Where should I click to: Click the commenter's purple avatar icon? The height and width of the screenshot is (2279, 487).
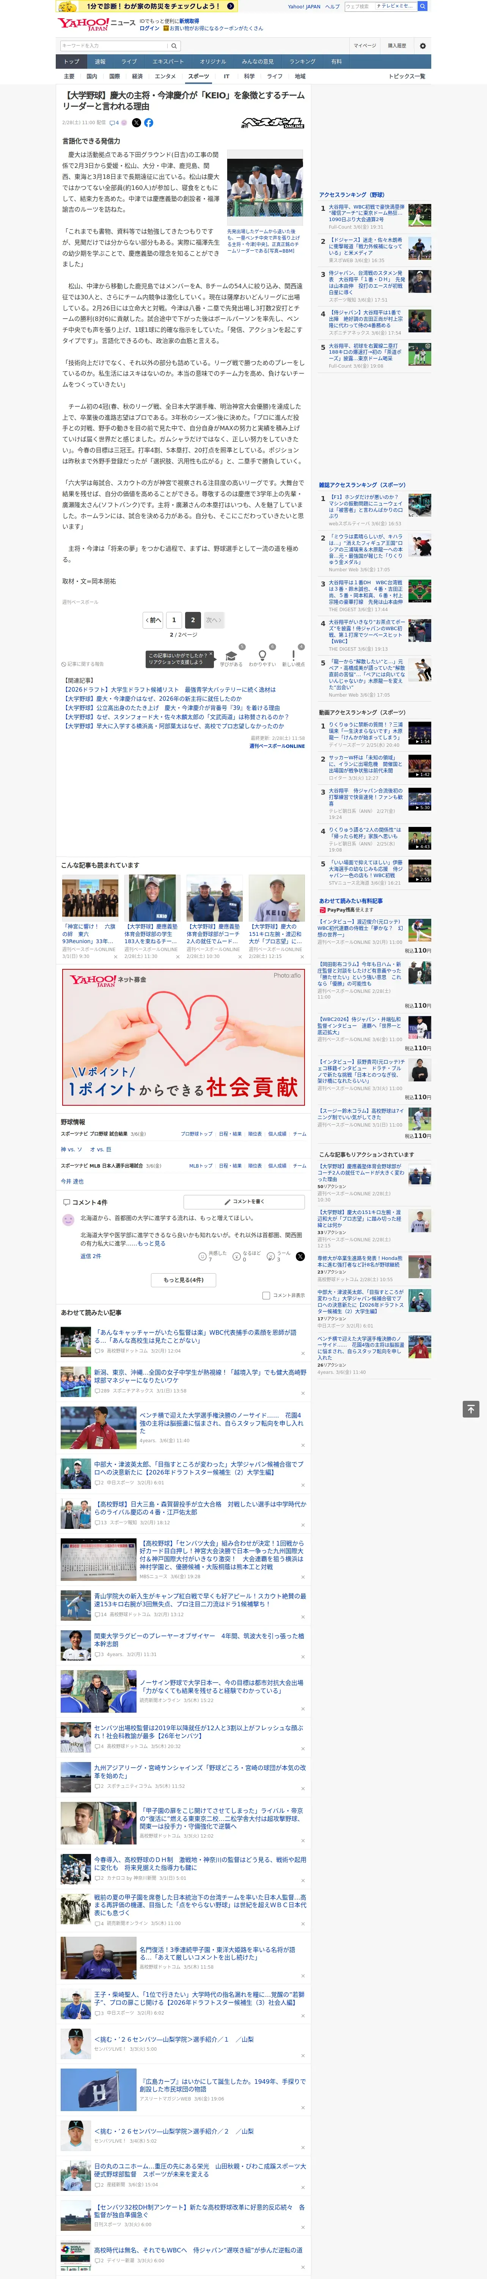tap(68, 1220)
